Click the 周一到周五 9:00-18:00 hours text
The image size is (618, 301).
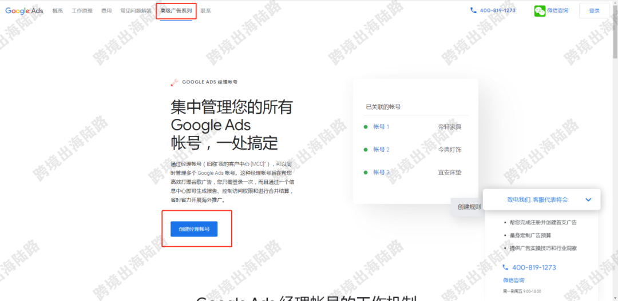(x=522, y=291)
